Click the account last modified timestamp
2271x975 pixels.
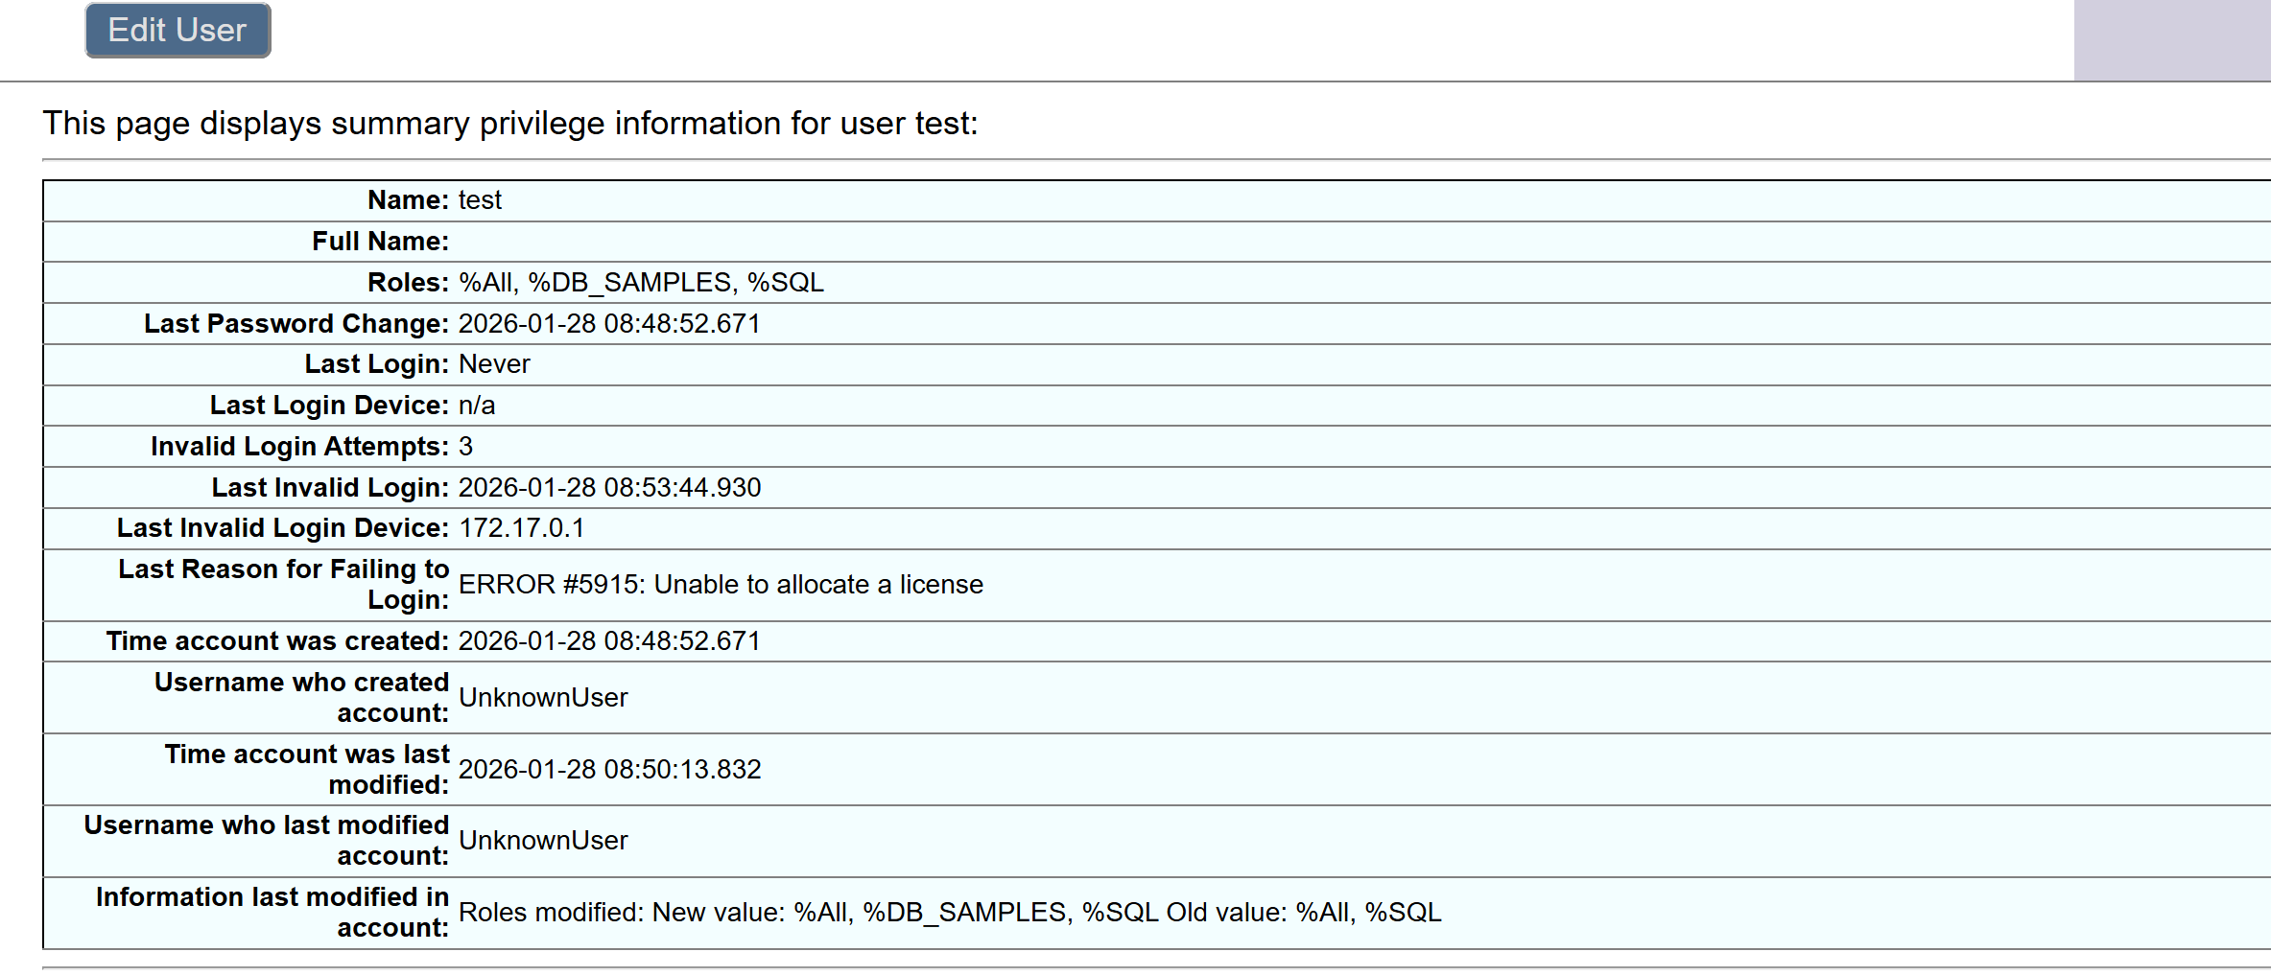609,770
